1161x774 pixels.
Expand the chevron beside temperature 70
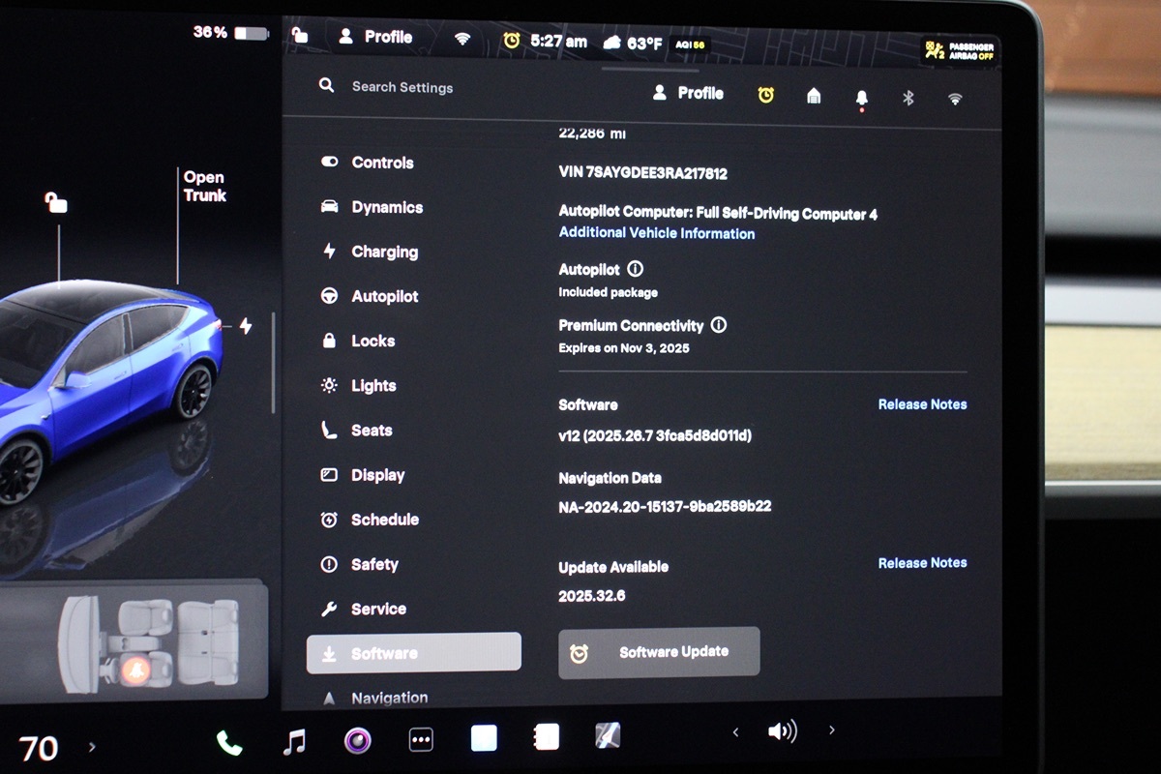click(x=92, y=747)
